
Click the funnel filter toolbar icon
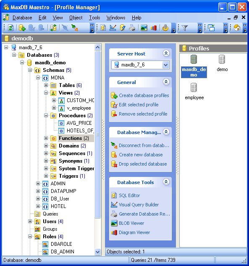[x=185, y=28]
